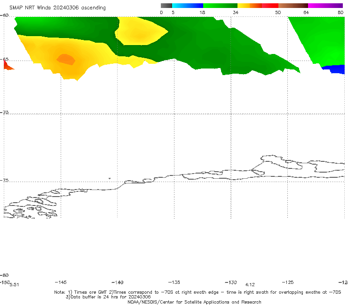Click the longitude label '-130'
The image size is (348, 305).
click(x=231, y=282)
